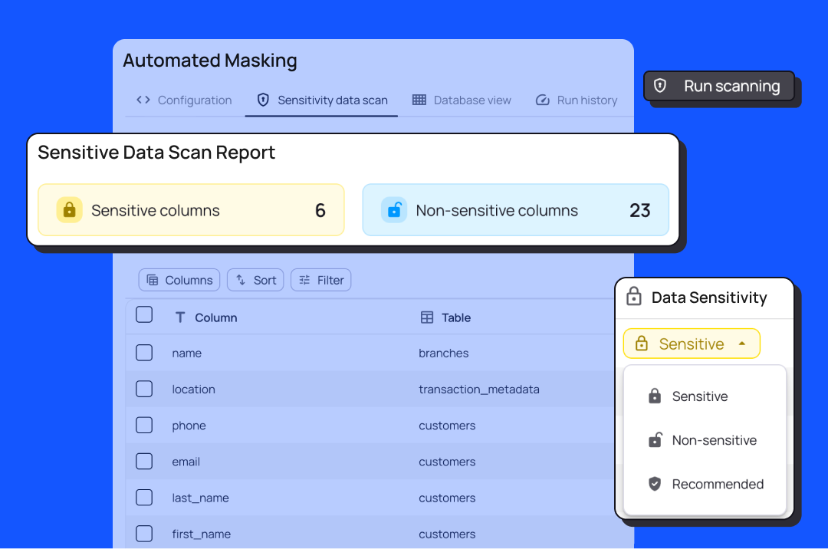Click the Data Sensitivity padlock header icon

pos(634,297)
